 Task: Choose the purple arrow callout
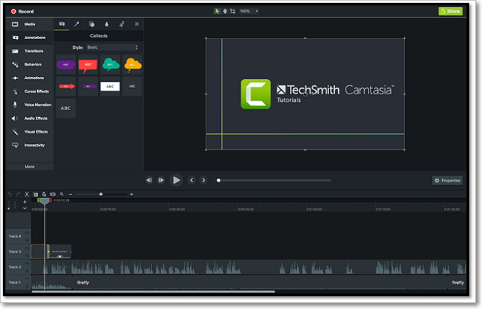tap(88, 86)
